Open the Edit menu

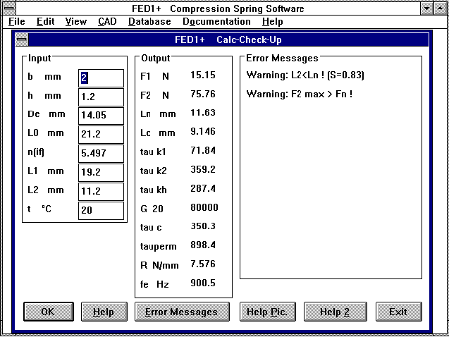(x=45, y=22)
